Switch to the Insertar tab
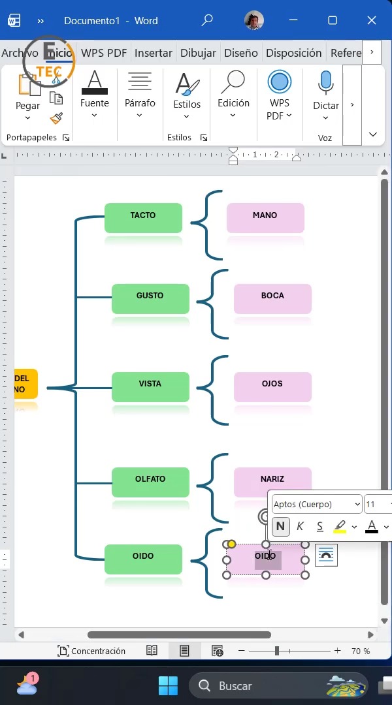 [x=154, y=53]
